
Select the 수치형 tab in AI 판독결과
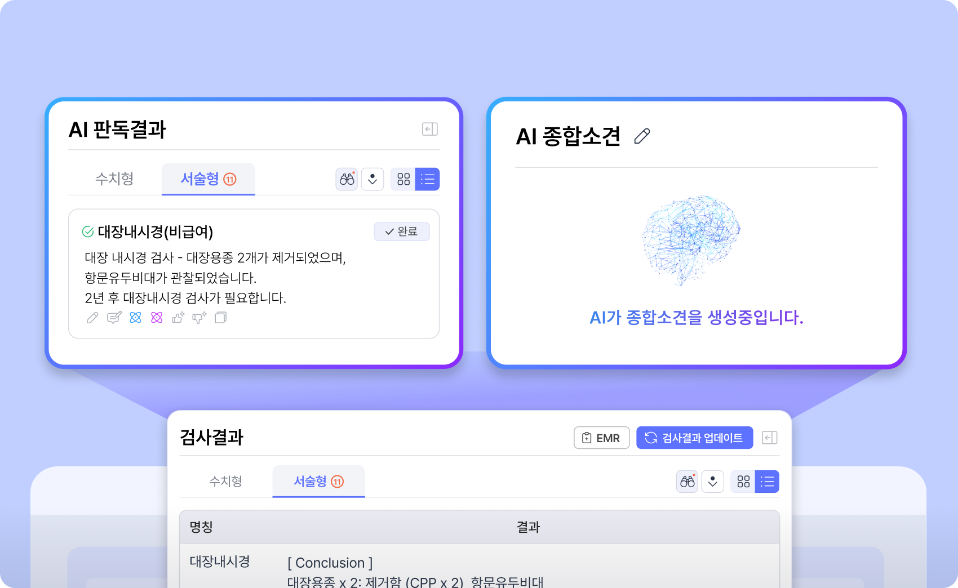[114, 179]
